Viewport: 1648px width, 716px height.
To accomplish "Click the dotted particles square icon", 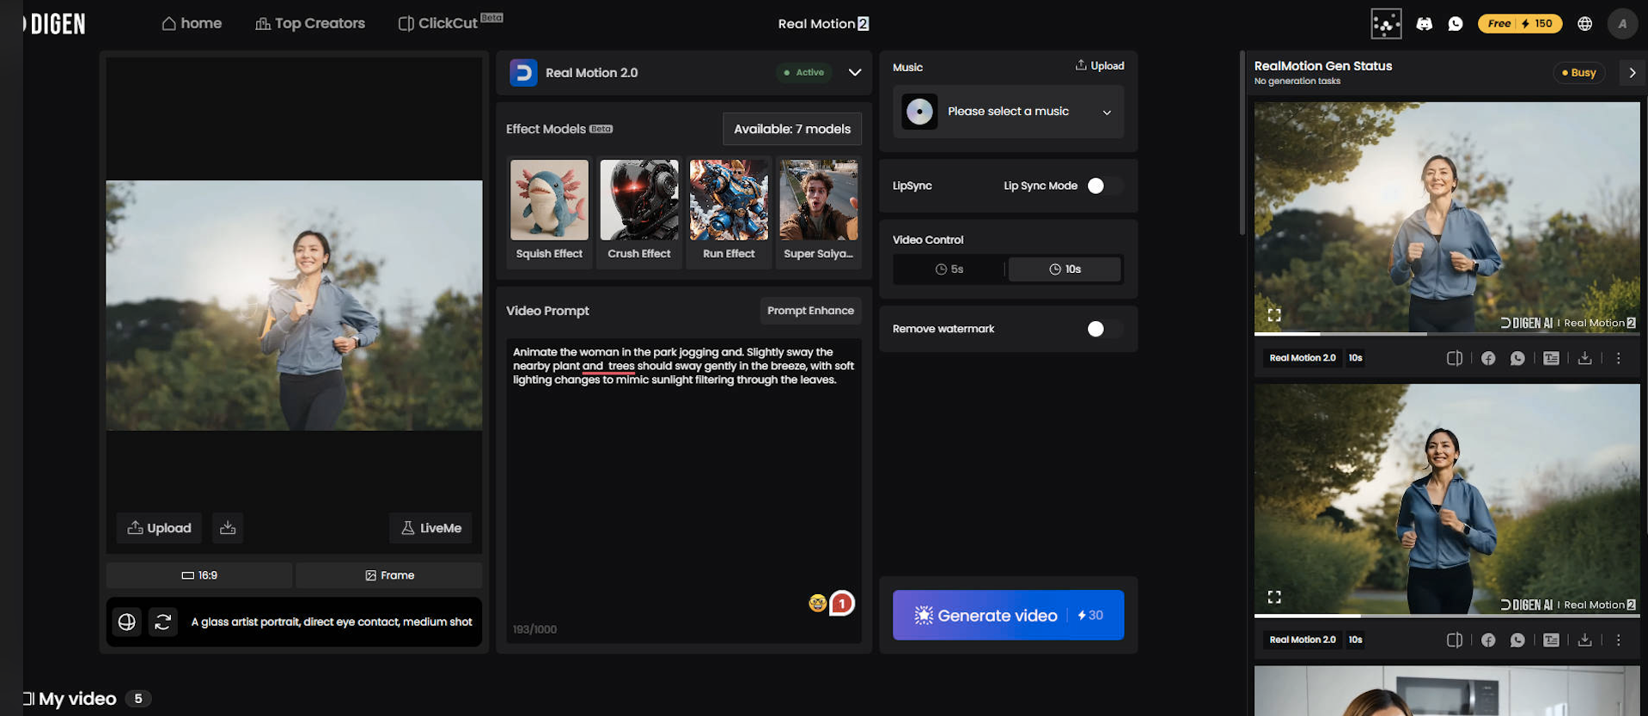I will coord(1386,24).
